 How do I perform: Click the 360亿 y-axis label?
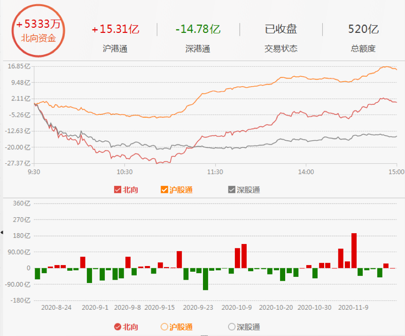pos(22,203)
